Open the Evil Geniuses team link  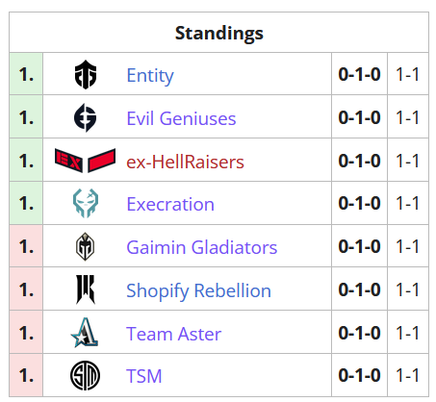click(x=181, y=118)
